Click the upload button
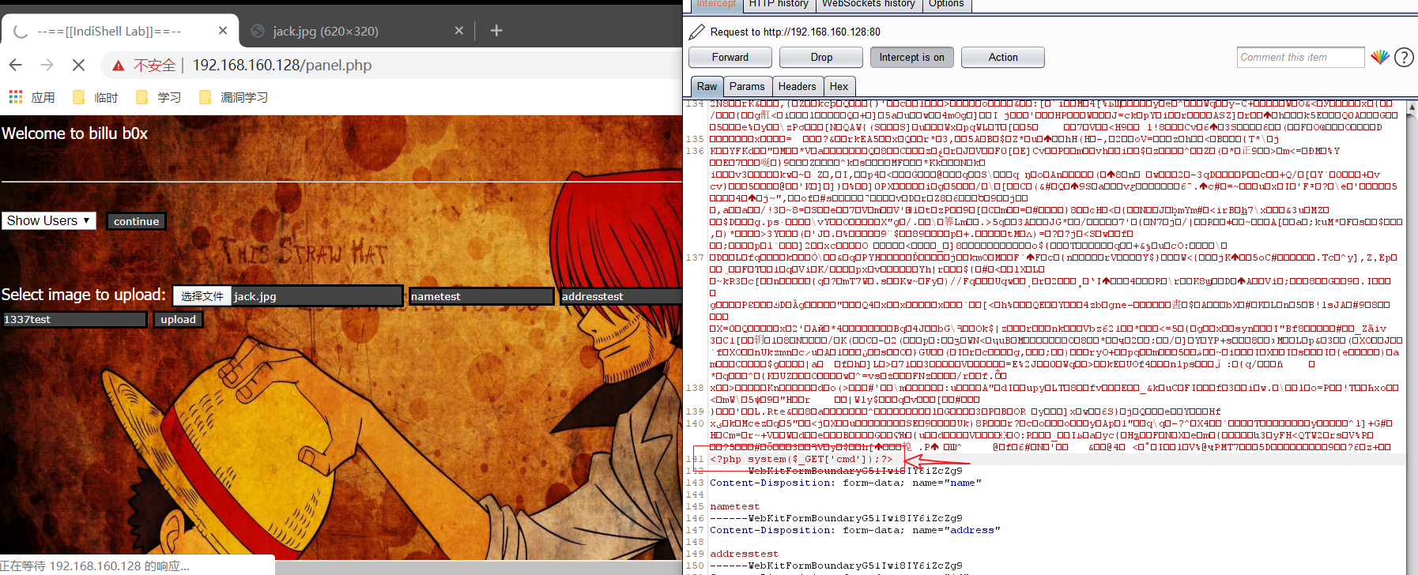The image size is (1418, 575). pyautogui.click(x=178, y=319)
